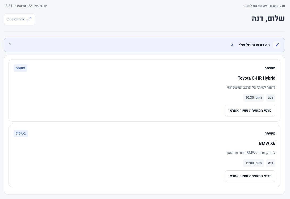Click the שלום, דנה greeting heading
This screenshot has width=290, height=199.
click(x=268, y=19)
